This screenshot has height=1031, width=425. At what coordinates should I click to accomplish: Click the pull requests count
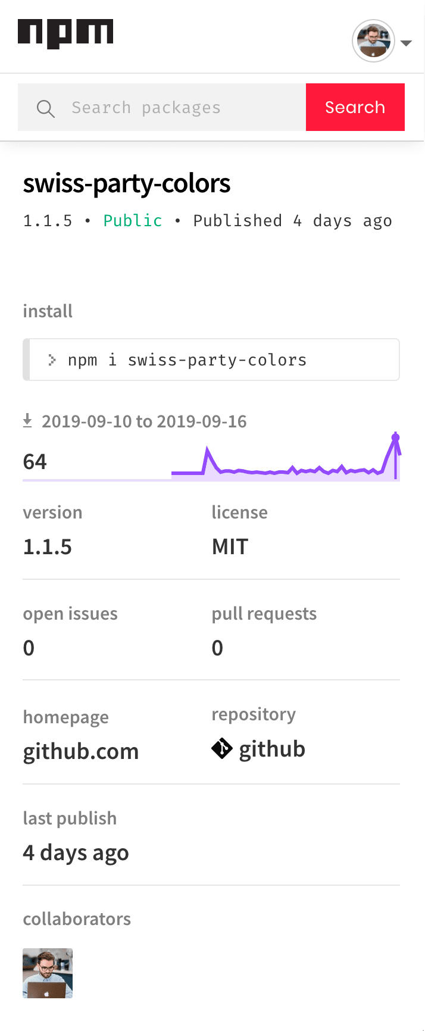coord(217,648)
